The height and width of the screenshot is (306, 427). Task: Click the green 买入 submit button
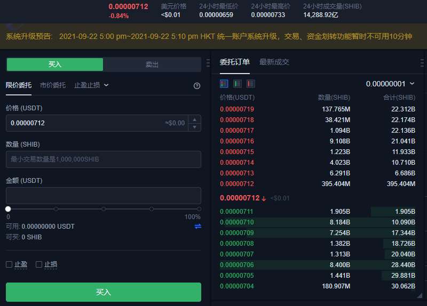click(x=104, y=292)
